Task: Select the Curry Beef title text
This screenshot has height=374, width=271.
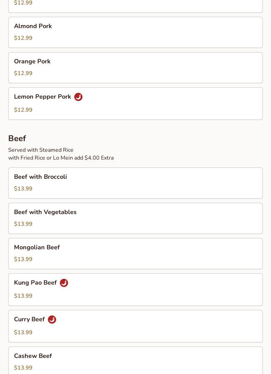Action: coord(29,320)
